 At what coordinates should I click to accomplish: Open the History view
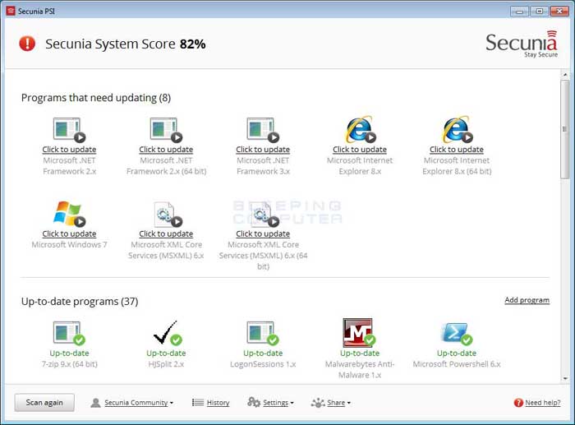[x=211, y=403]
